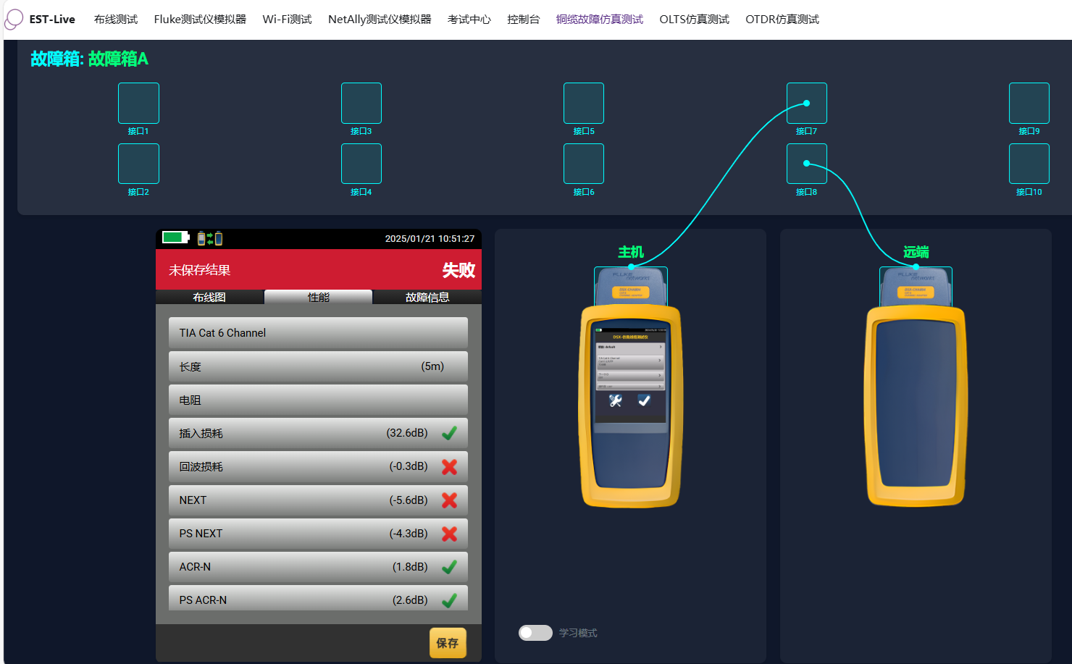
Task: Click the EST-Live logo icon
Action: [14, 20]
